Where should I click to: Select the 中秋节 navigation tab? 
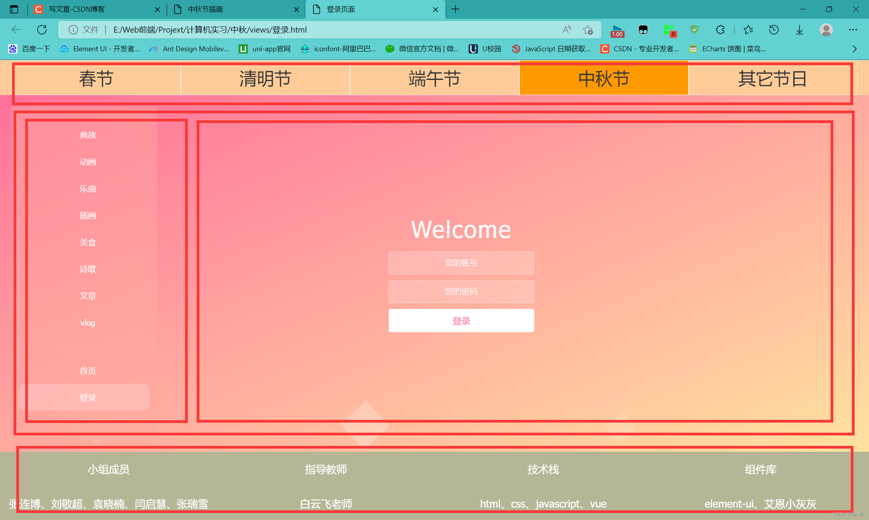point(604,79)
